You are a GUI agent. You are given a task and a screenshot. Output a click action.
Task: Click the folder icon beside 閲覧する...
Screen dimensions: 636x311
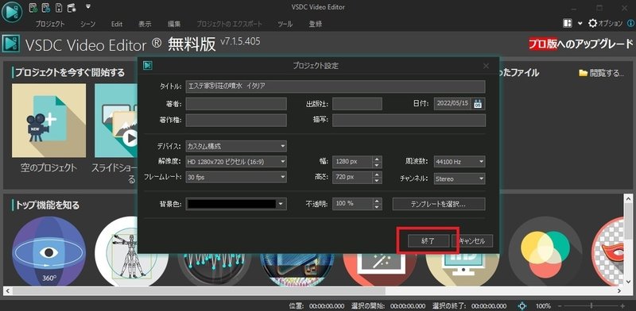click(x=584, y=73)
